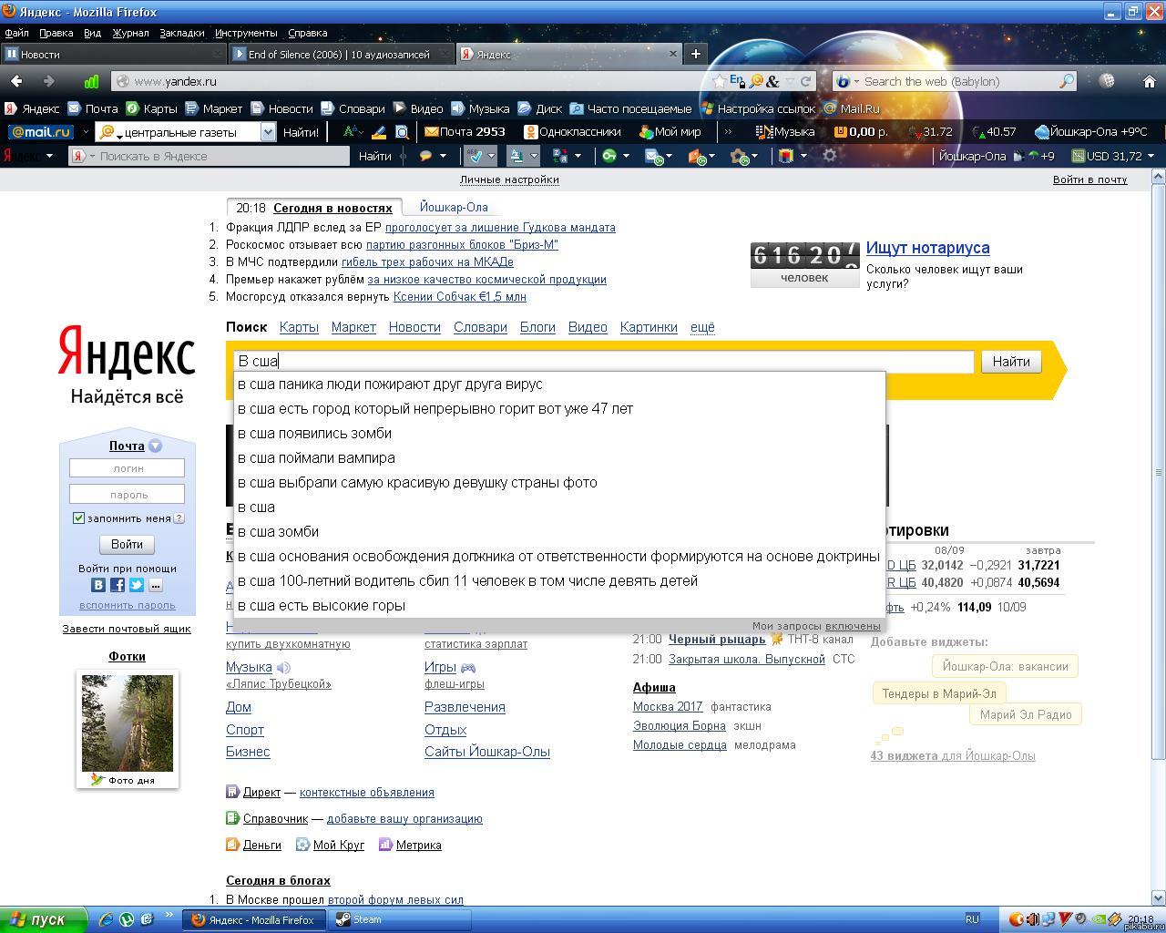Click the page search magnifier toolbar icon
The width and height of the screenshot is (1166, 933).
pyautogui.click(x=402, y=131)
